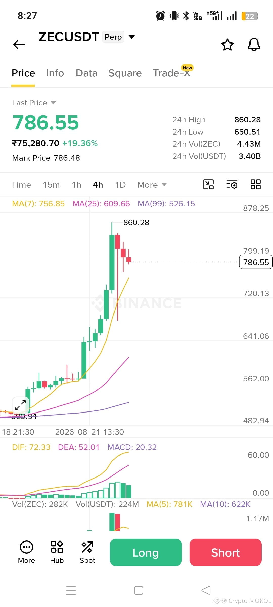Select the 4h chart interval
The width and height of the screenshot is (273, 607).
[x=98, y=185]
